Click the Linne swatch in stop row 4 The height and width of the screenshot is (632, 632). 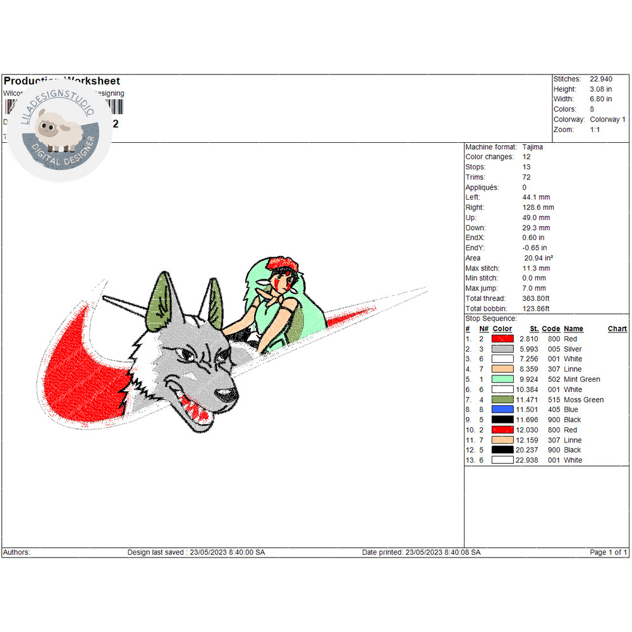tap(502, 369)
